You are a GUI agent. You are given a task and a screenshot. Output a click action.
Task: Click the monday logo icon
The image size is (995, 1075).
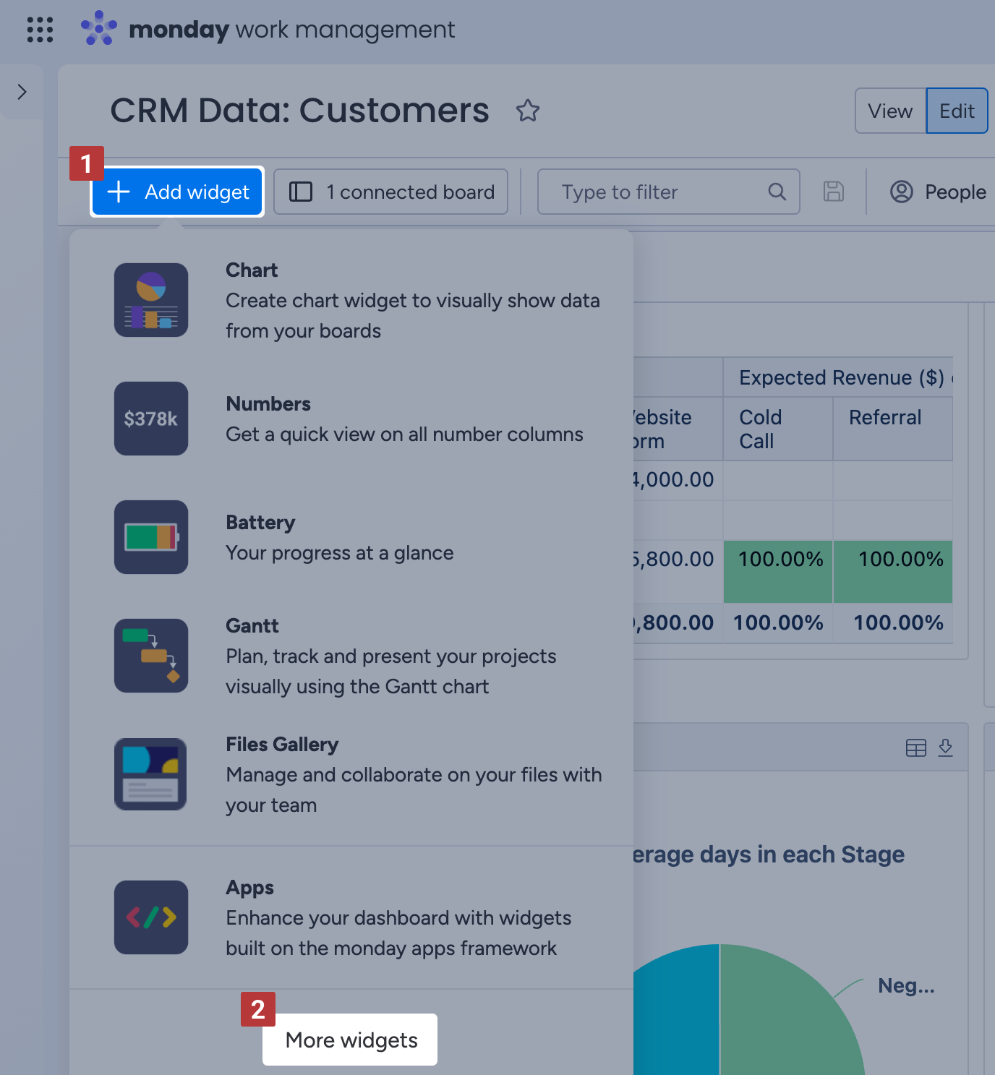(99, 29)
